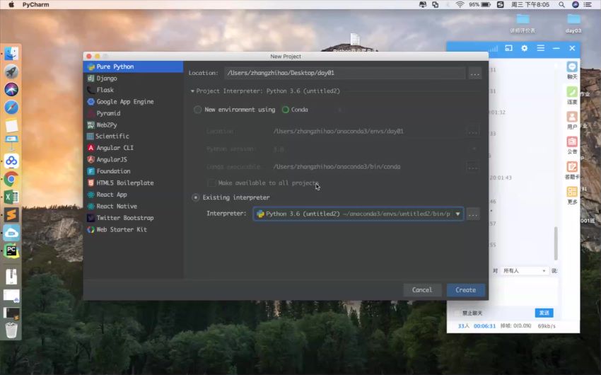Click the Location path input field
This screenshot has width=601, height=375.
tap(344, 73)
